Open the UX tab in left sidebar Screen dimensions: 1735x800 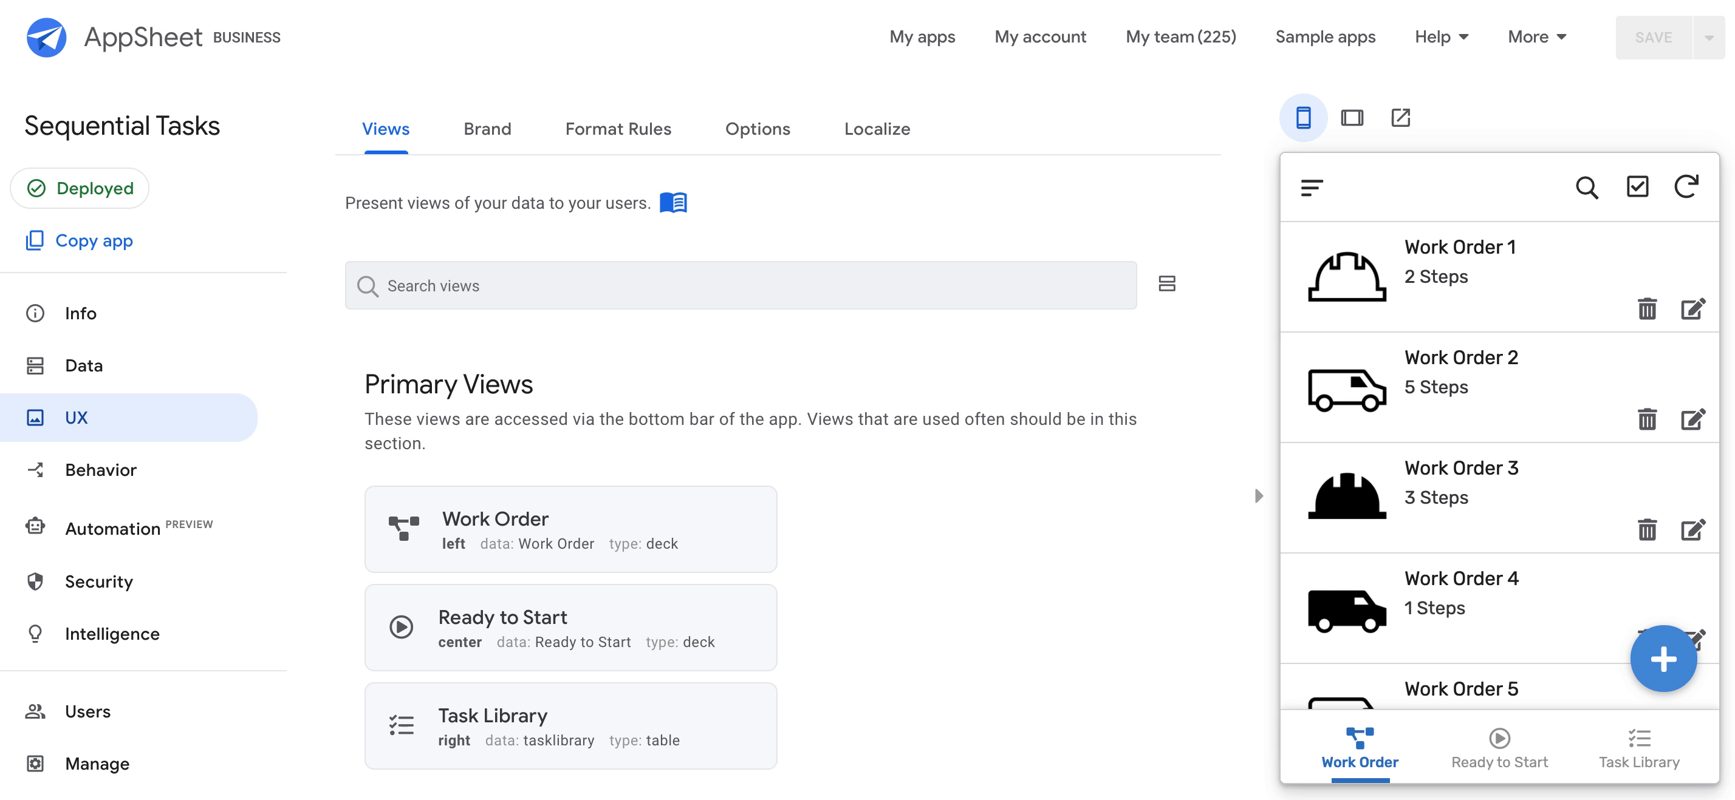tap(77, 416)
